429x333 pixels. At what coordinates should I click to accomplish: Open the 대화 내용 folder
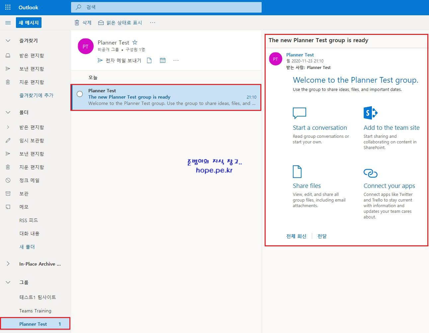point(29,233)
